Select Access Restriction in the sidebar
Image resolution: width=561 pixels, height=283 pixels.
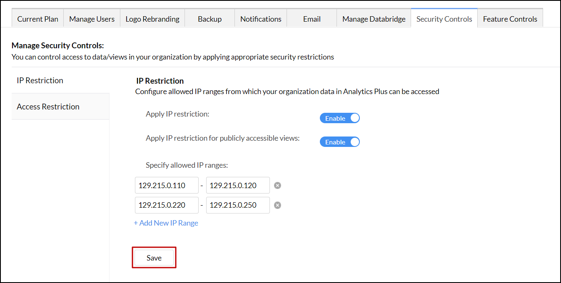48,107
